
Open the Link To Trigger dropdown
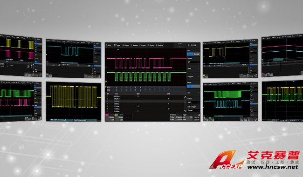(193, 110)
